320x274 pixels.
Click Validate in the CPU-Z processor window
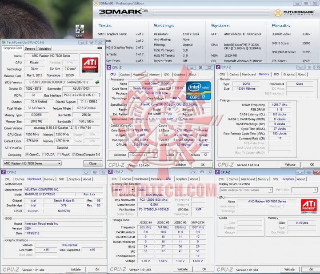point(181,165)
